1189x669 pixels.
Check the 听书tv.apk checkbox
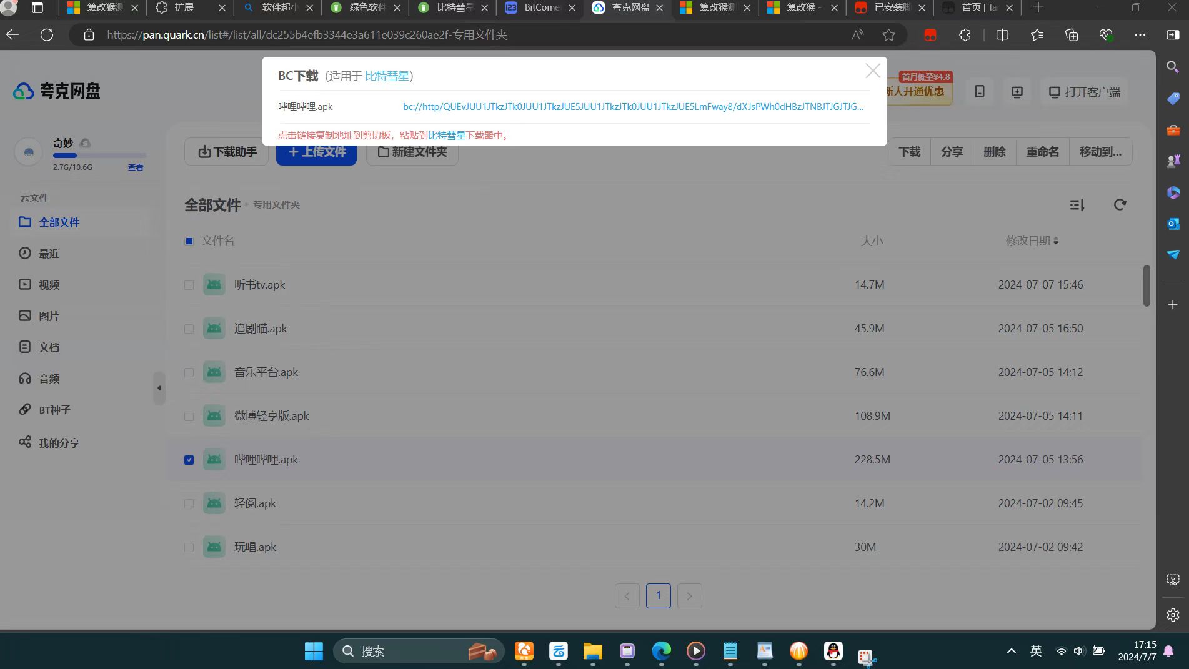click(x=189, y=285)
